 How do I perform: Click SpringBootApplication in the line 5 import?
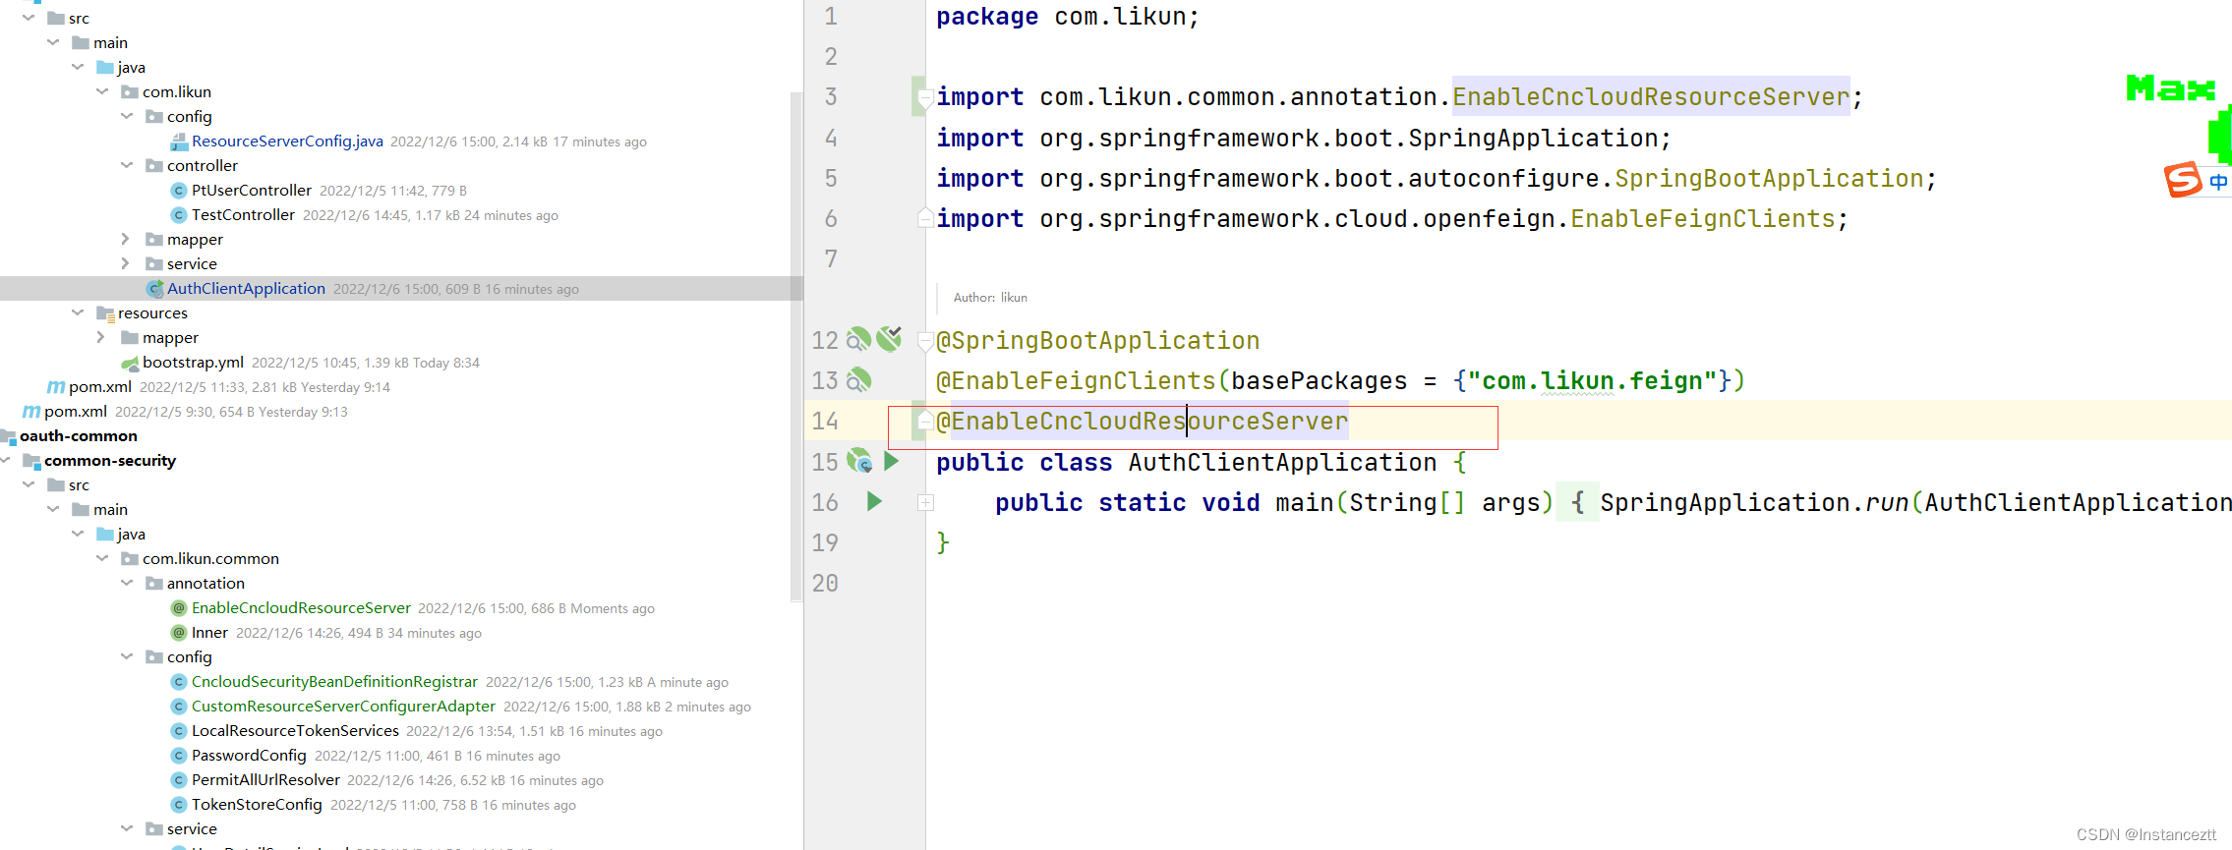pos(1769,179)
